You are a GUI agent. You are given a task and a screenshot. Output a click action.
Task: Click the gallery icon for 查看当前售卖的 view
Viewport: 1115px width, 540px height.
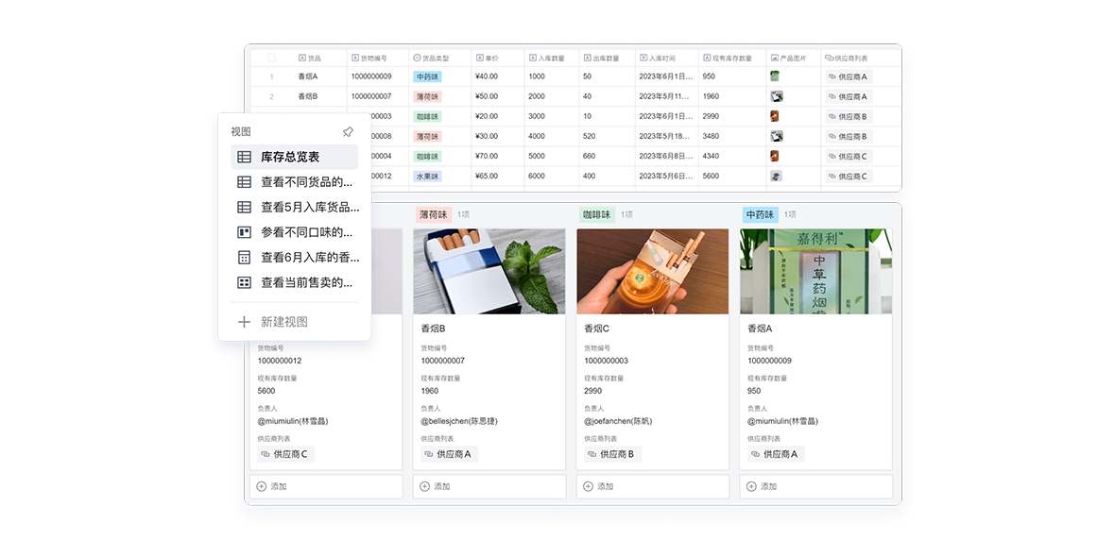coord(244,282)
